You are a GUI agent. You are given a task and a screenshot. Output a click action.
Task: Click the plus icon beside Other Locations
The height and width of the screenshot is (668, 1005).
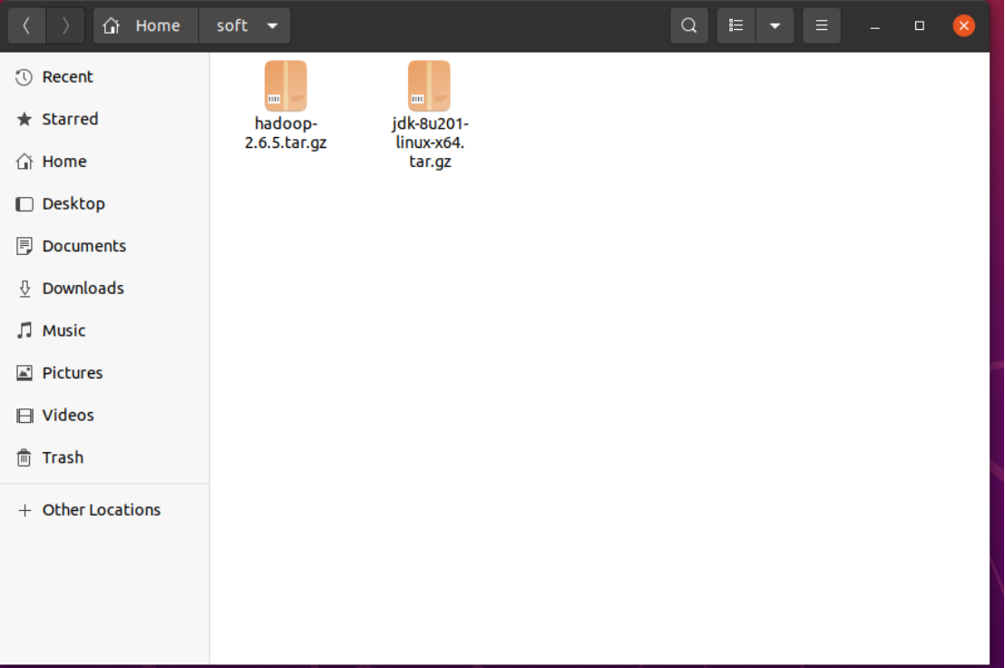click(24, 510)
